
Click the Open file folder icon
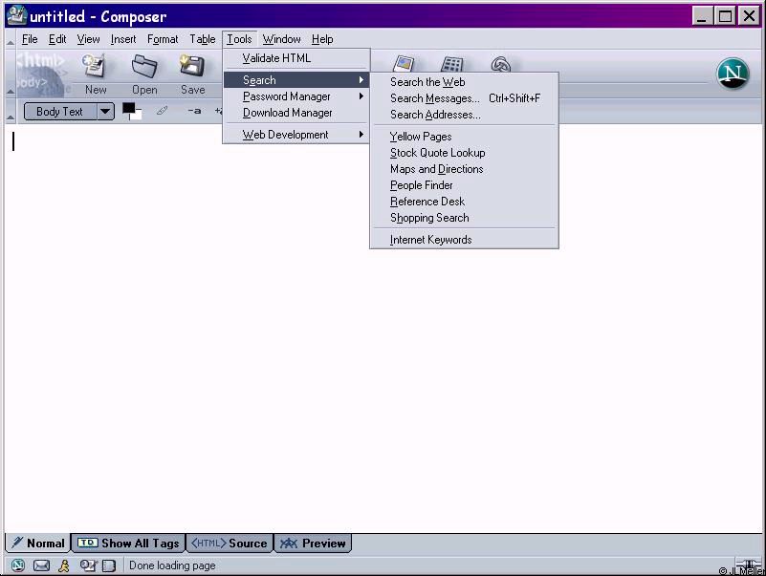point(144,66)
